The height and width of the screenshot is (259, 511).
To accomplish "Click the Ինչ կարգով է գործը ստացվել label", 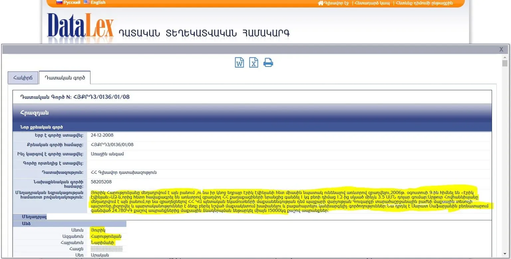I will 50,154.
